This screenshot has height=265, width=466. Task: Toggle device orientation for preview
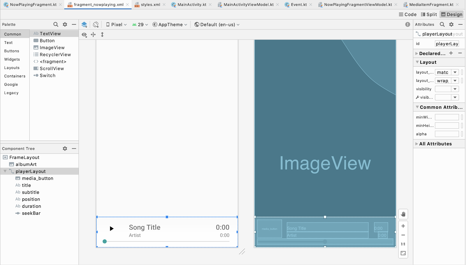tap(96, 24)
